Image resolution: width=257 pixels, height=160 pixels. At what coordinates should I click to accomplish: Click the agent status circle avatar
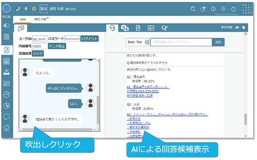(x=6, y=9)
